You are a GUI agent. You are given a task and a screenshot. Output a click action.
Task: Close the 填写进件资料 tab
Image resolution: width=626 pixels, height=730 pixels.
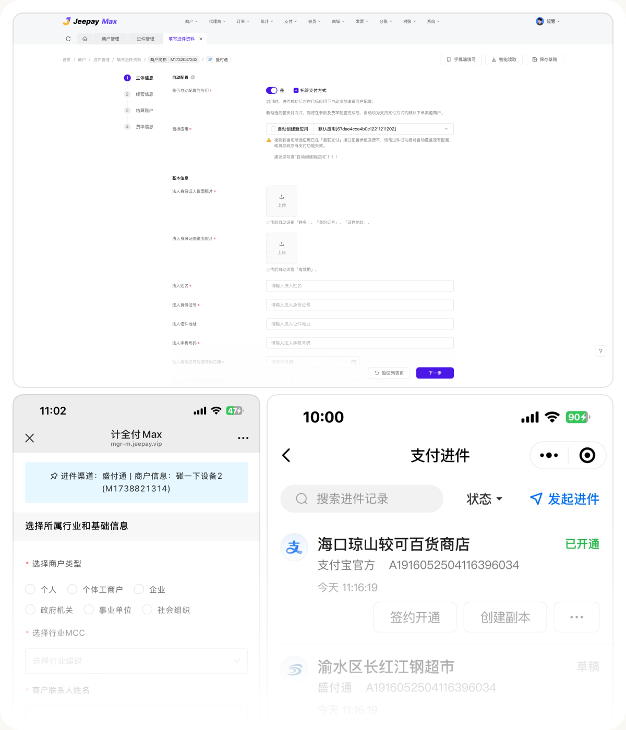(201, 39)
